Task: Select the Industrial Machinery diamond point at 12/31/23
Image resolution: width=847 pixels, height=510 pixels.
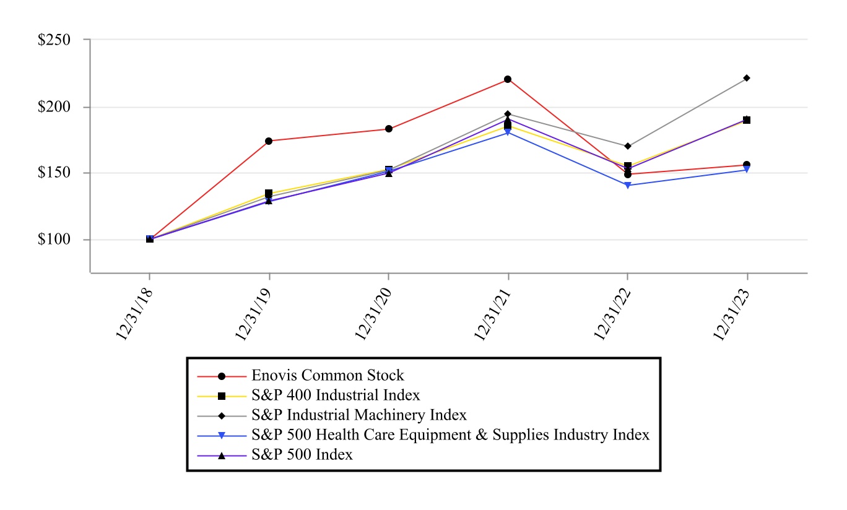Action: 747,78
